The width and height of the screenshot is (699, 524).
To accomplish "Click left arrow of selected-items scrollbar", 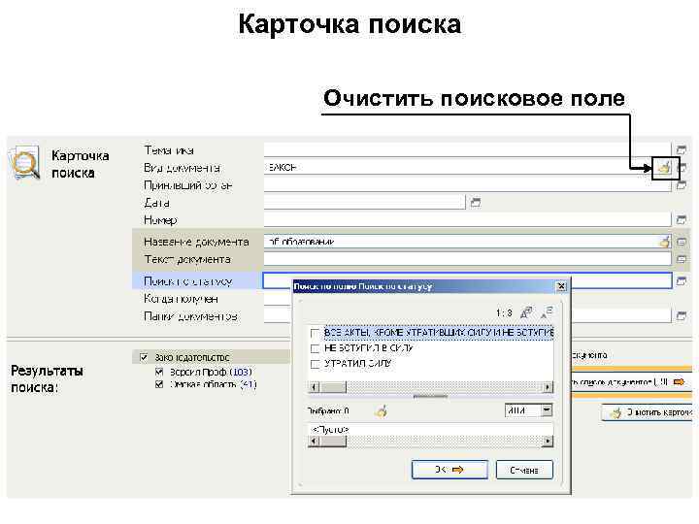I will (x=314, y=442).
